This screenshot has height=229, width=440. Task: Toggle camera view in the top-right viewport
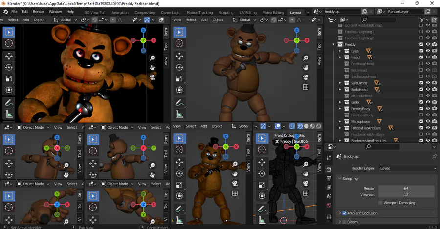click(x=306, y=77)
